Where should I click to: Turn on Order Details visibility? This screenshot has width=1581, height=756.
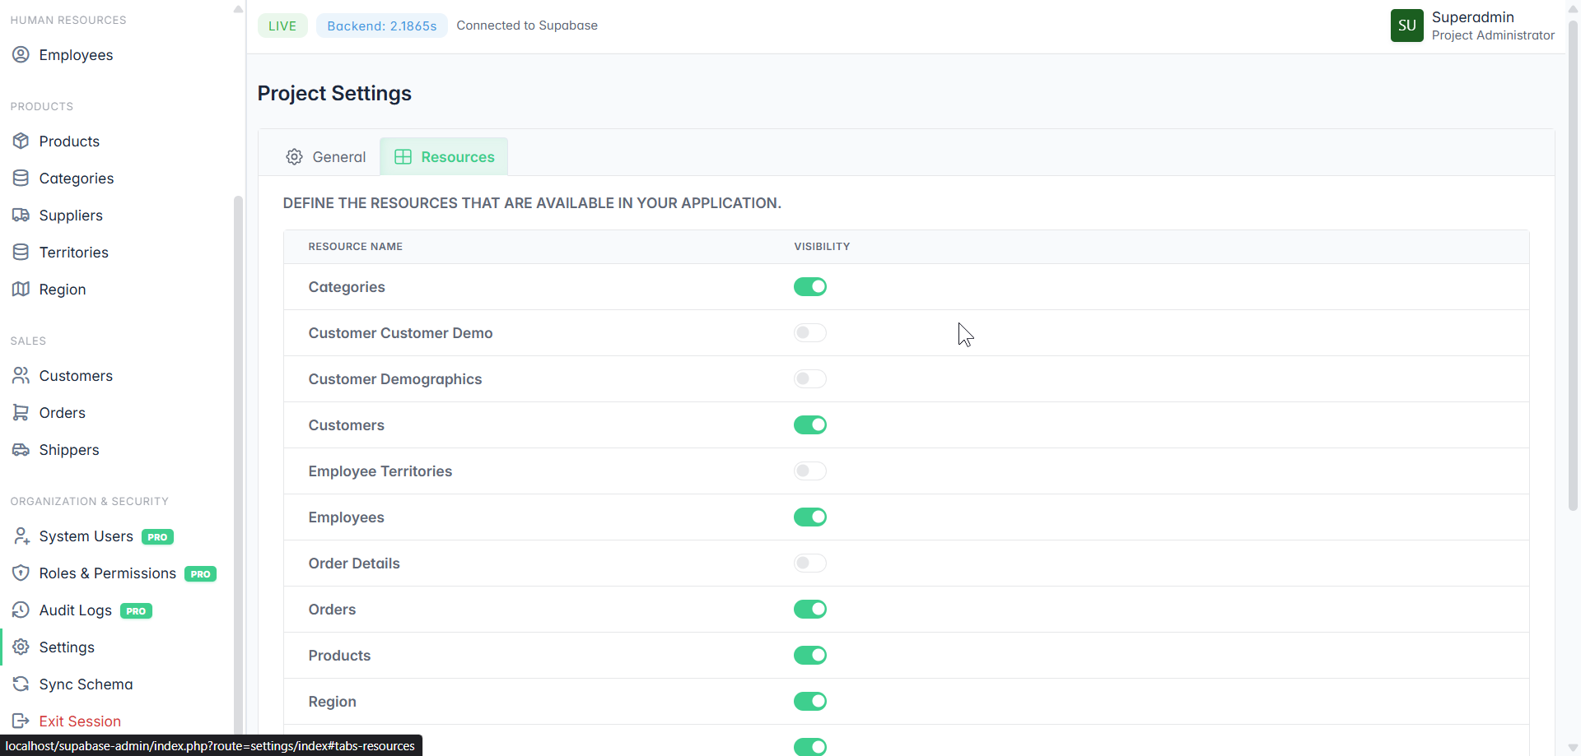pyautogui.click(x=809, y=563)
